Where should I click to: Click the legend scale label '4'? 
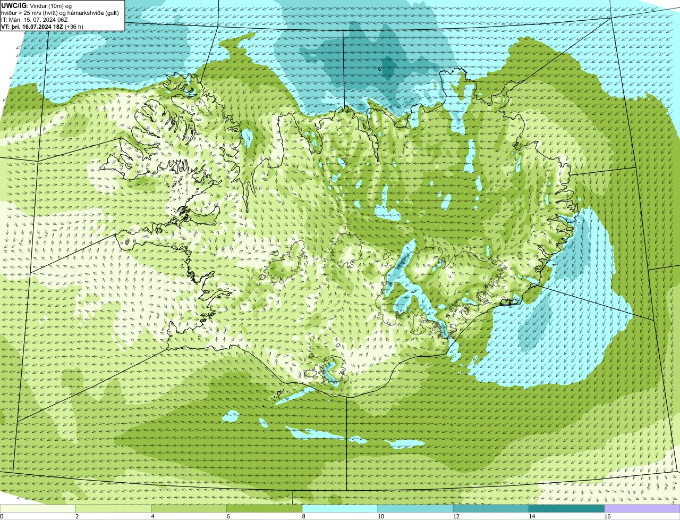(x=152, y=516)
